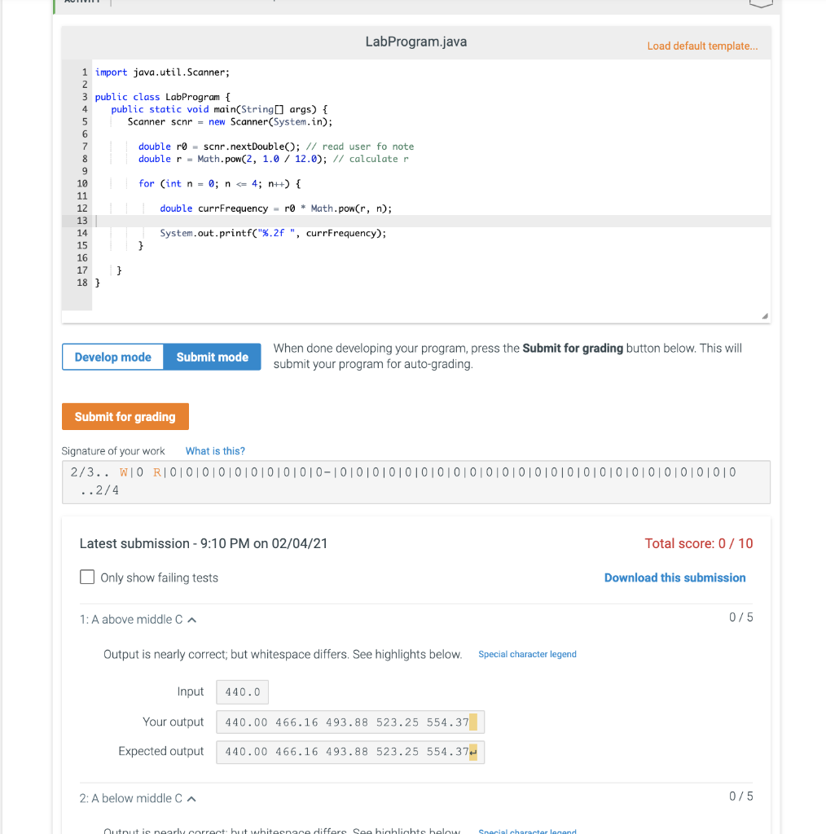Image resolution: width=826 pixels, height=834 pixels.
Task: Open the Load default template link
Action: 702,46
